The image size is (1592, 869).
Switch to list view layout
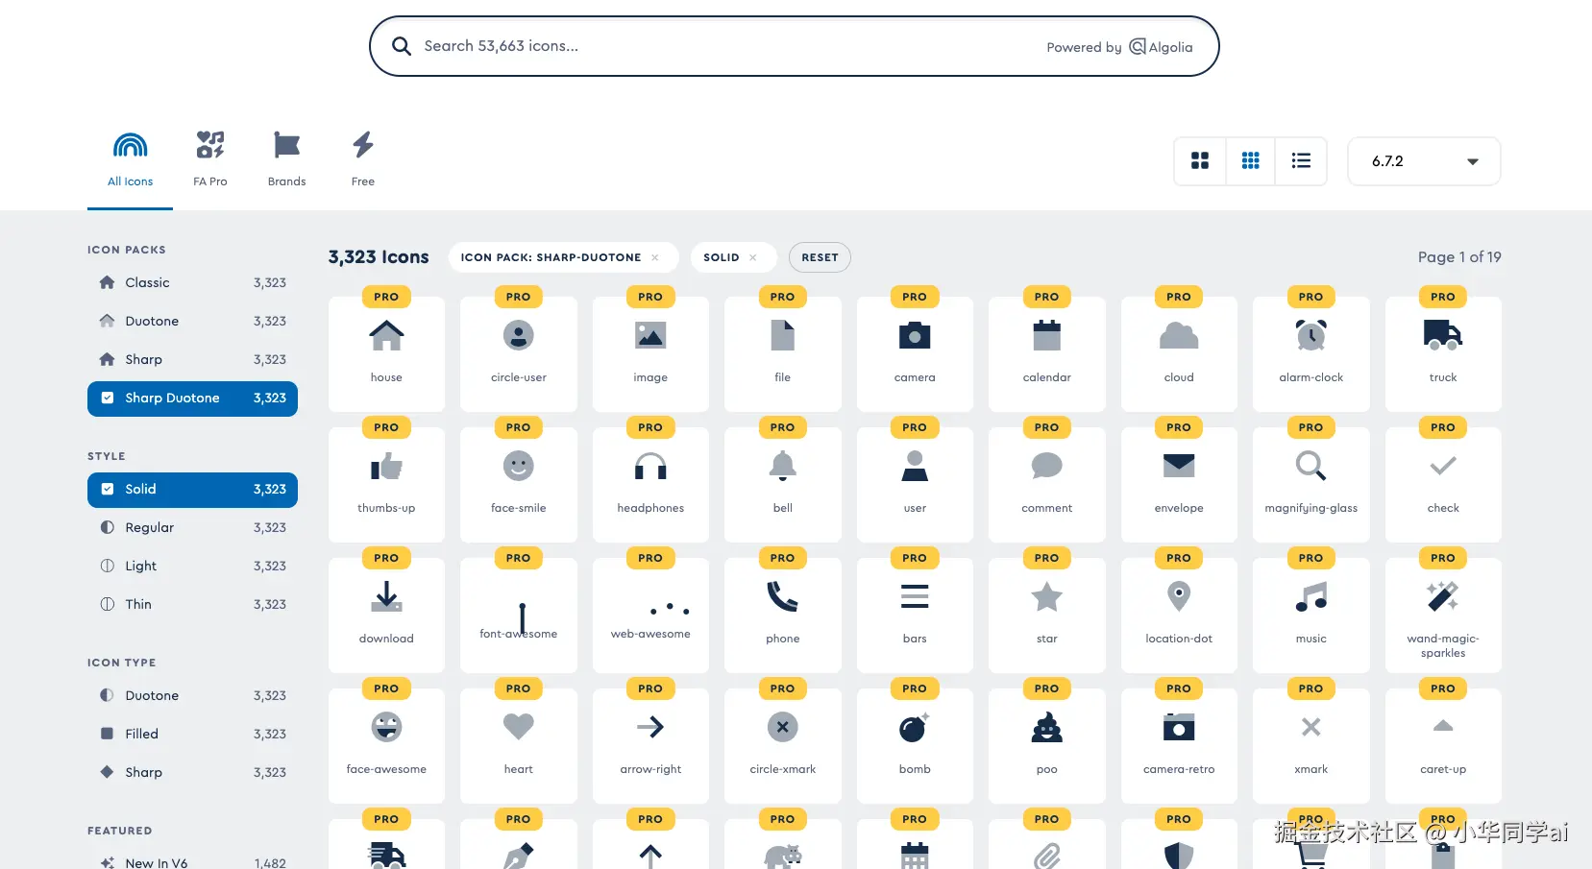[x=1301, y=161]
